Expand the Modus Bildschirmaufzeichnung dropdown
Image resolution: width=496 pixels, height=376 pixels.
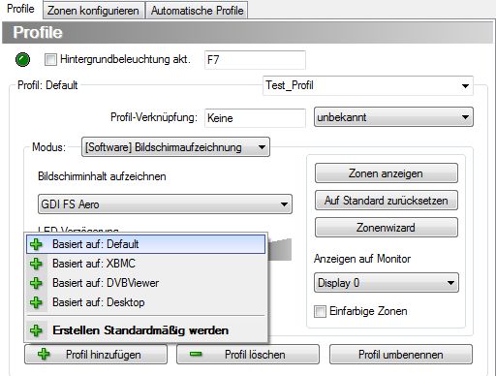(175, 147)
